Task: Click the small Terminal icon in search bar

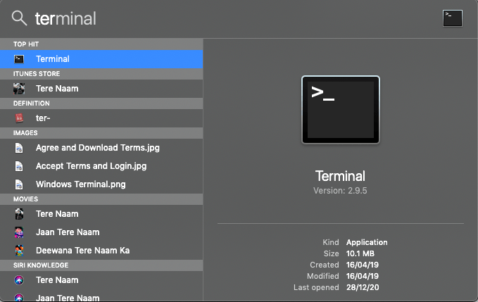Action: pyautogui.click(x=453, y=18)
